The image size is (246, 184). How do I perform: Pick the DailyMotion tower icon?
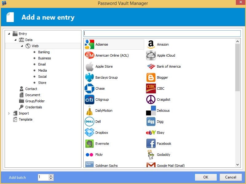(89, 111)
